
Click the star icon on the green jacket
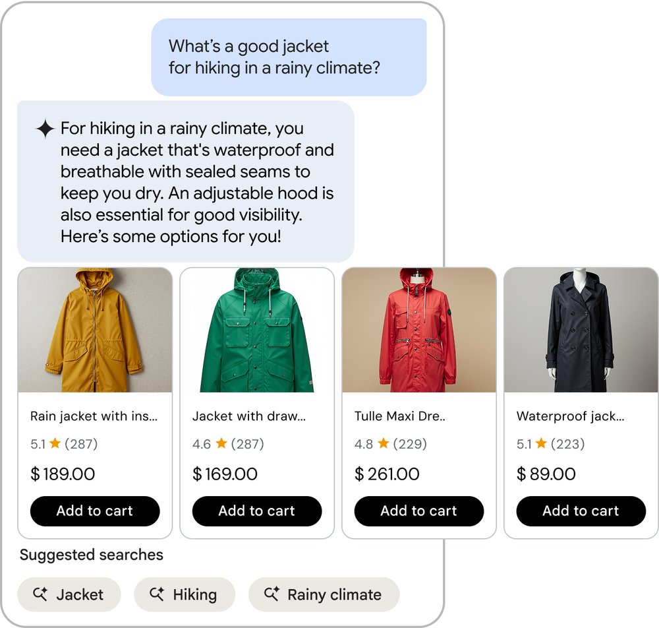coord(221,444)
